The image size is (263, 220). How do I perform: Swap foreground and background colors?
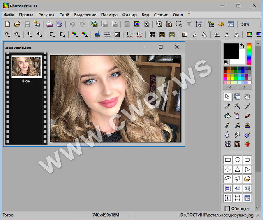pyautogui.click(x=242, y=46)
